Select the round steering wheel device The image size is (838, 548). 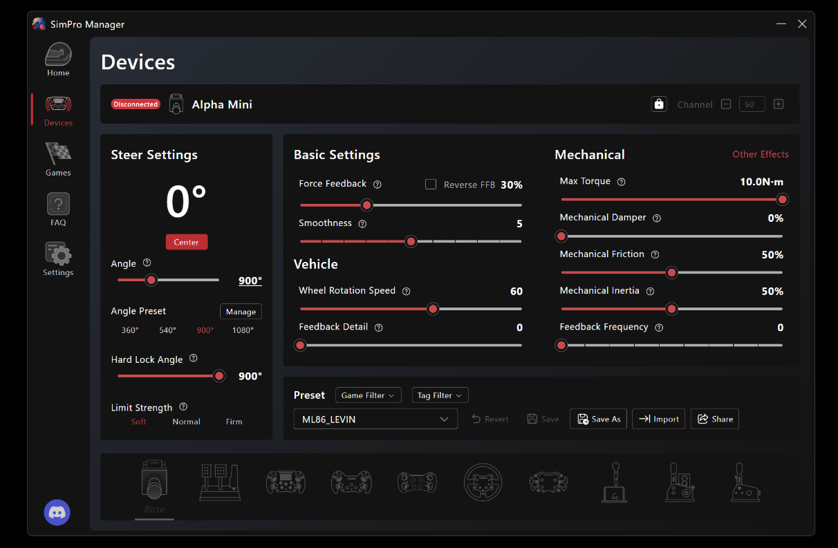pyautogui.click(x=483, y=482)
